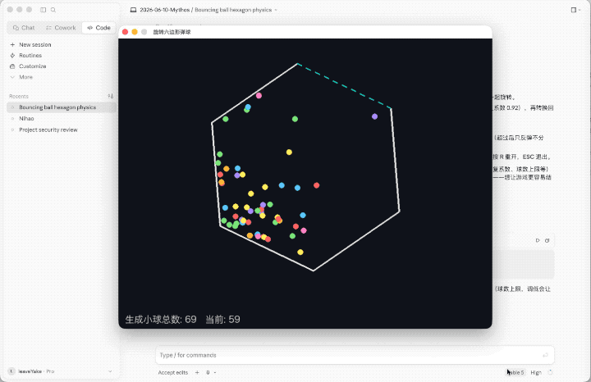Click the send arrow in input box

pyautogui.click(x=545, y=355)
